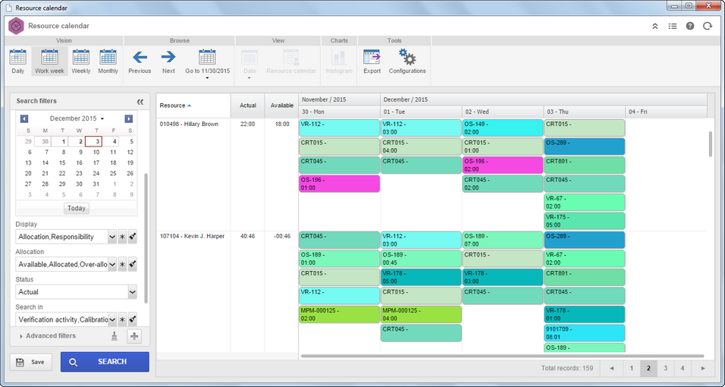
Task: Go to page 3
Action: pyautogui.click(x=665, y=369)
